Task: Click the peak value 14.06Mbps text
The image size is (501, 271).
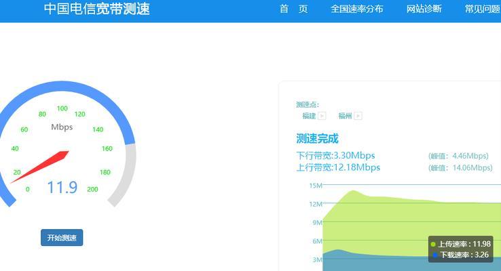Action: coord(460,168)
